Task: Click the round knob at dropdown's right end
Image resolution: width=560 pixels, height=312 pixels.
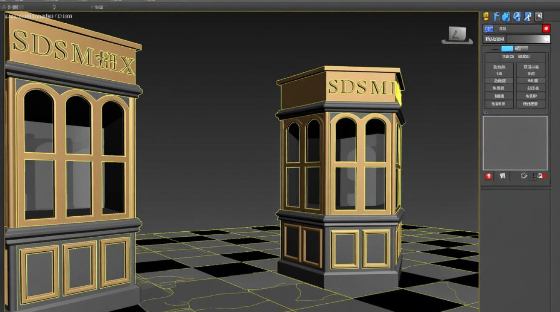Action: (546, 39)
